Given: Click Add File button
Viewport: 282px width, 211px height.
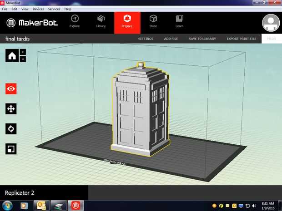Looking at the screenshot, I should (171, 39).
